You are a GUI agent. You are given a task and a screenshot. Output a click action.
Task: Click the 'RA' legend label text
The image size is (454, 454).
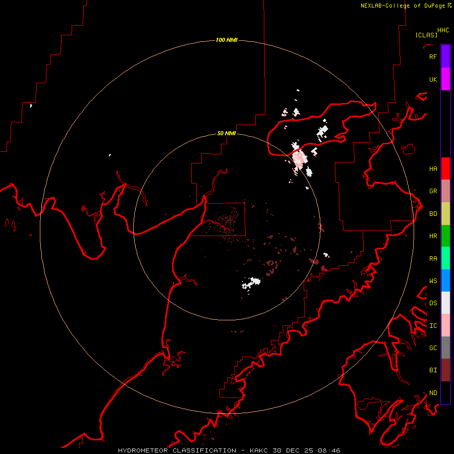[x=433, y=258]
